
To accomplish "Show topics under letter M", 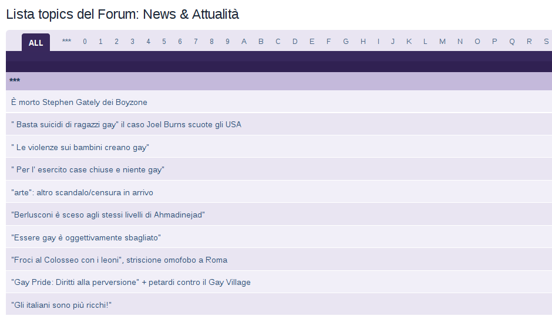I will [x=443, y=42].
